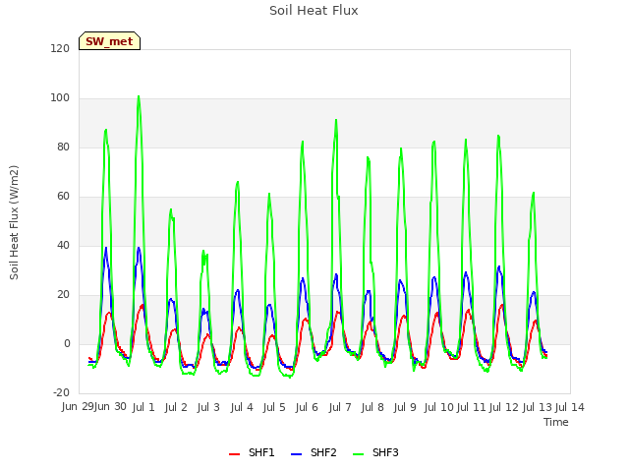Click the 120 y-axis tick label
The image size is (629, 472).
(60, 49)
